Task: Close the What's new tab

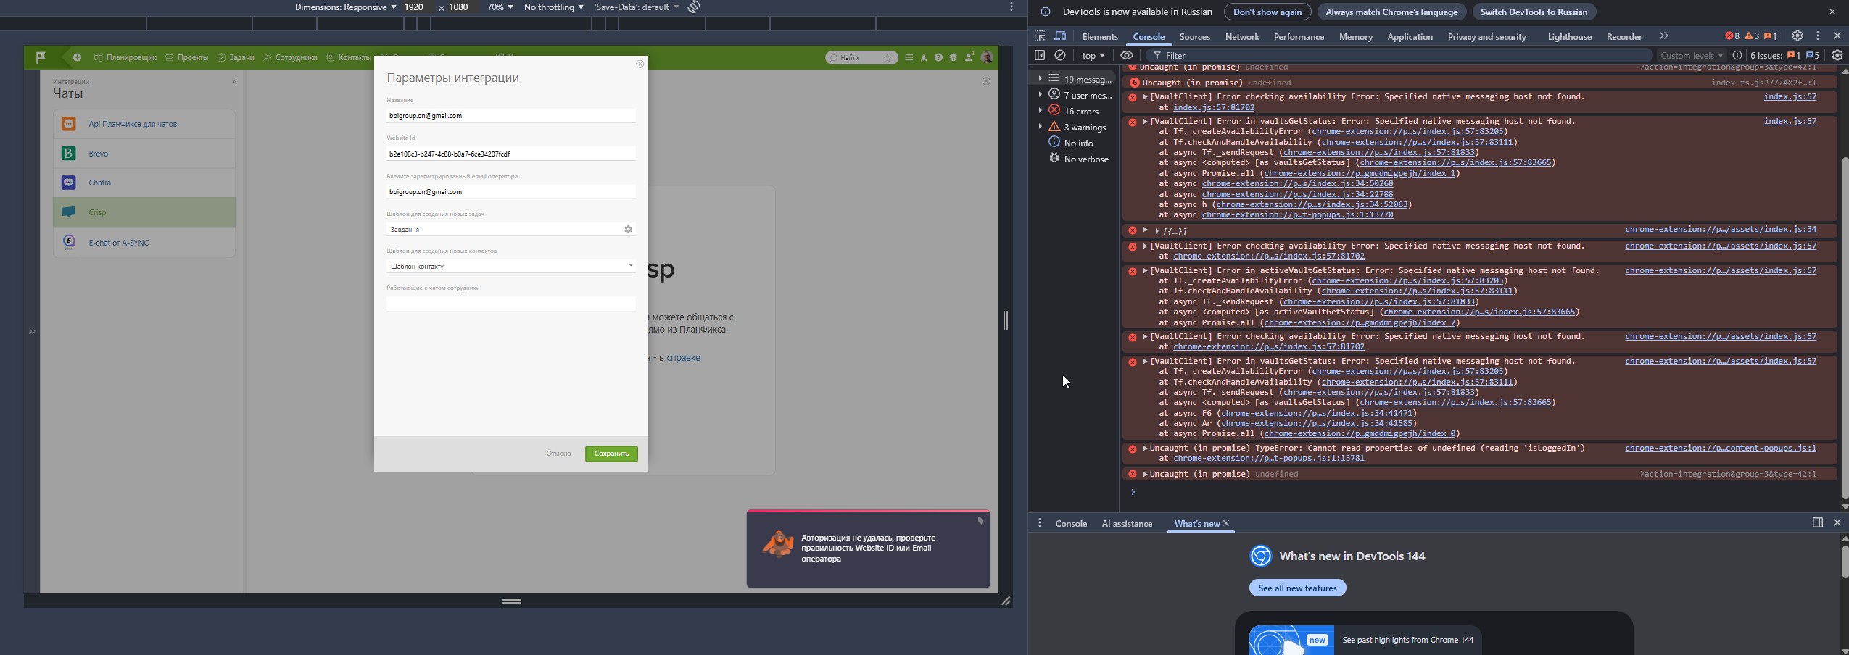Action: pyautogui.click(x=1227, y=523)
